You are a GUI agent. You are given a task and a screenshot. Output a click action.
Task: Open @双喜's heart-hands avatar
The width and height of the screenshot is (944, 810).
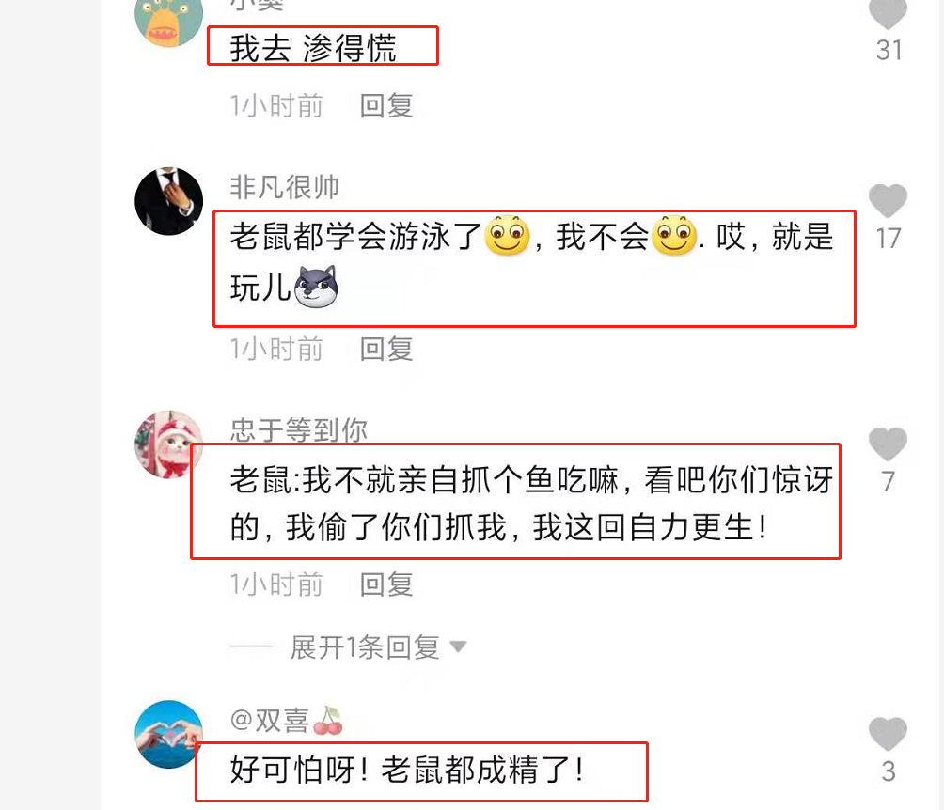(168, 734)
